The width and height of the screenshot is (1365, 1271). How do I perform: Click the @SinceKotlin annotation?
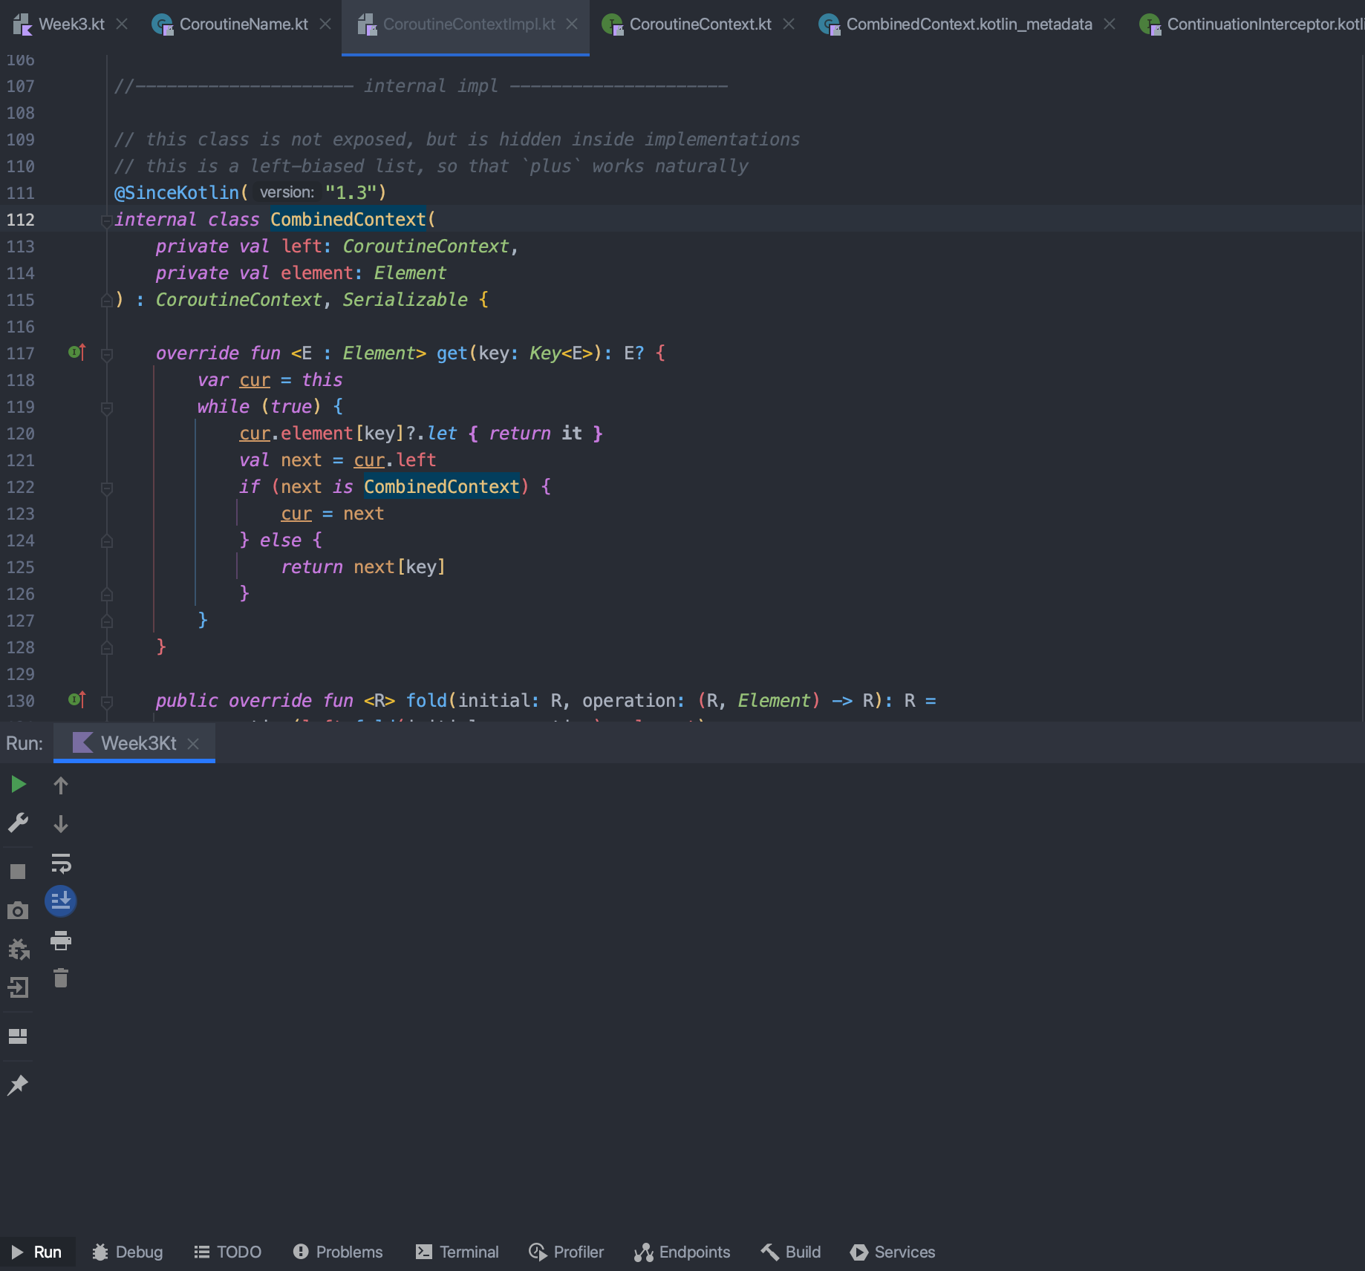coord(177,193)
